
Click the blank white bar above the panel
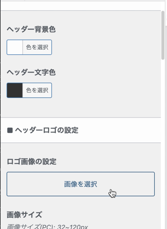tap(79, 6)
